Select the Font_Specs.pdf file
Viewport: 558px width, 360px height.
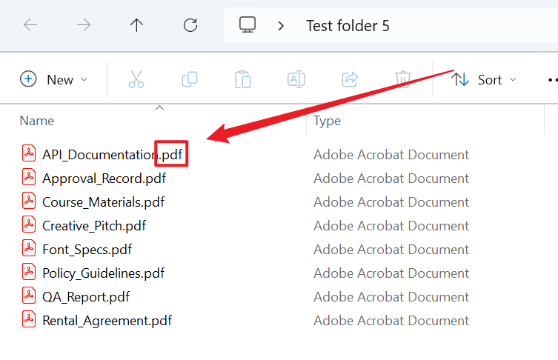(87, 250)
